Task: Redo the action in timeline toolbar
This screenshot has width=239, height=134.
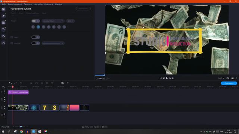Action: point(15,83)
